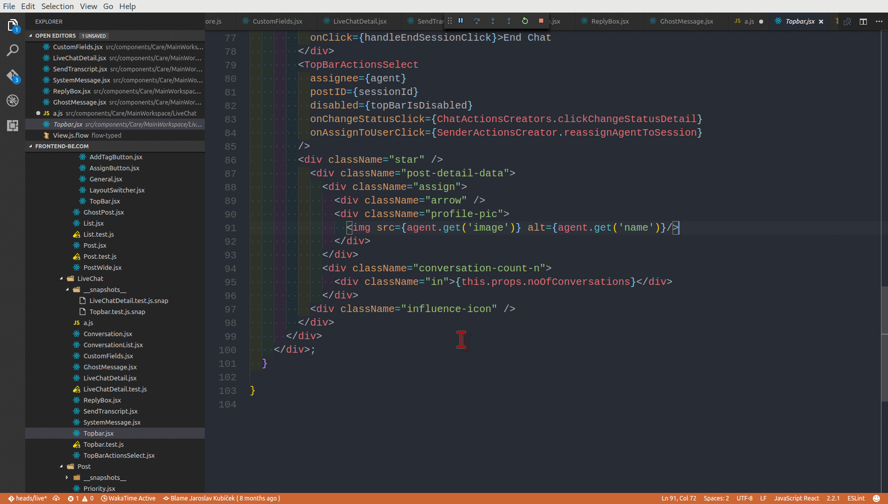Open changes compare icon in editor title
Screen dimensions: 888x504
(847, 21)
